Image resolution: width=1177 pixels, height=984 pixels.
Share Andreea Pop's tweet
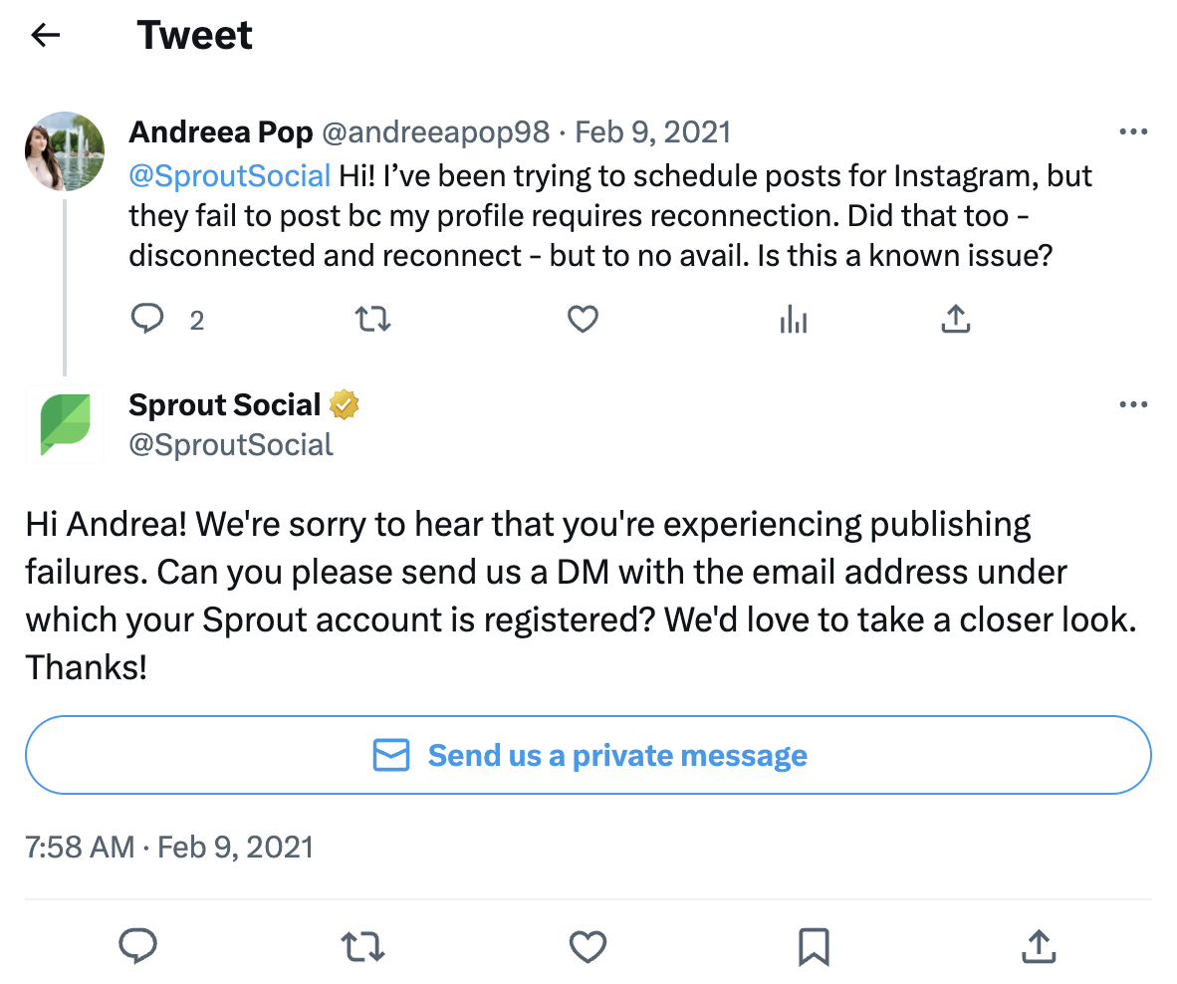point(955,319)
